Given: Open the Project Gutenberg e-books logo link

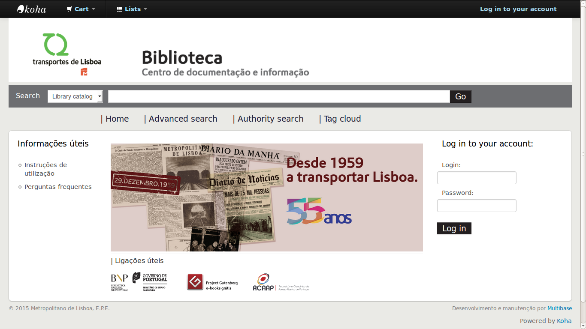Looking at the screenshot, I should [212, 282].
